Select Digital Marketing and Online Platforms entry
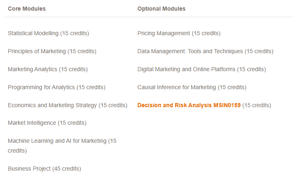The image size is (300, 180). pos(202,69)
